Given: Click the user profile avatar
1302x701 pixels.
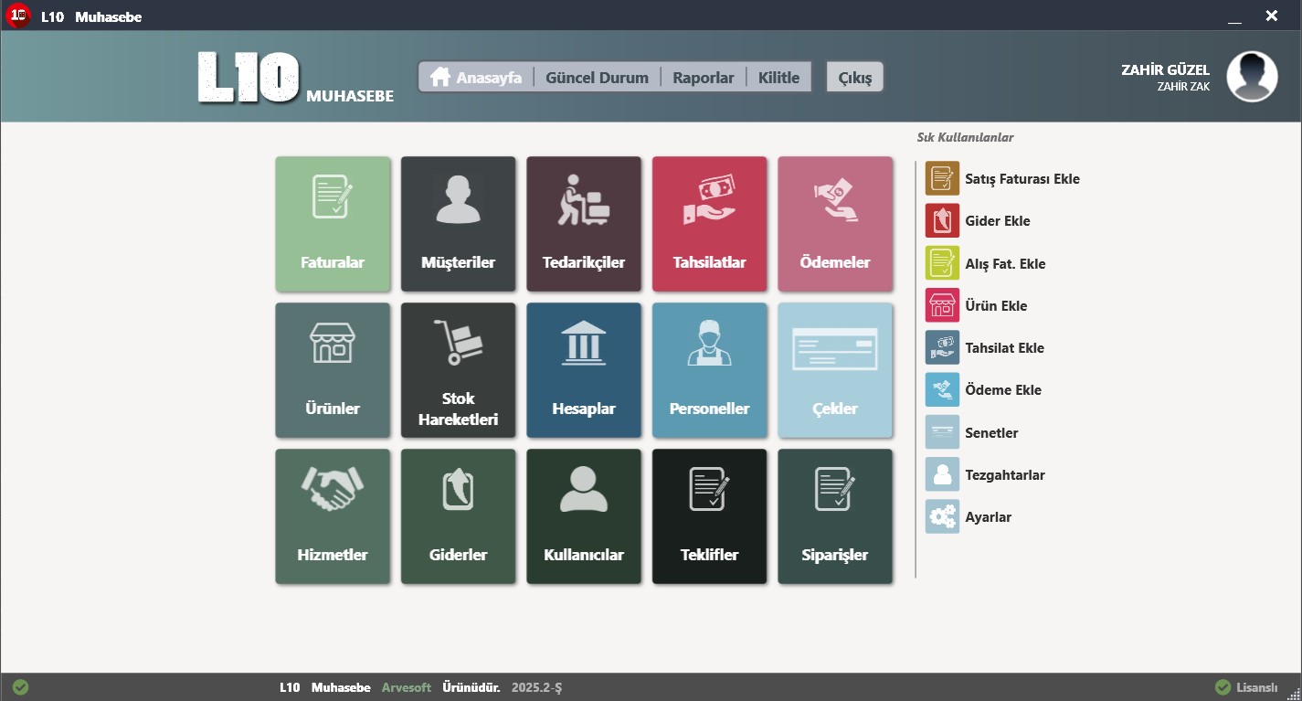Looking at the screenshot, I should (1252, 77).
